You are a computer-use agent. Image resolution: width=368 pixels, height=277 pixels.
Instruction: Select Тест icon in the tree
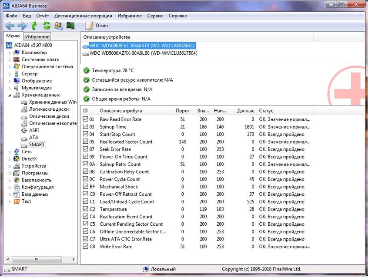pyautogui.click(x=17, y=201)
